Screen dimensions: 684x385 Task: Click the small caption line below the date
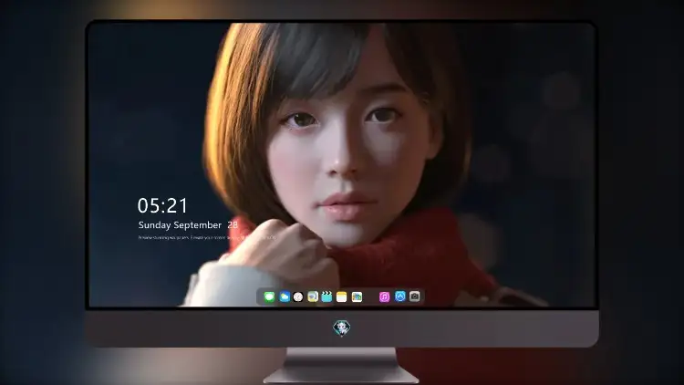[x=207, y=238]
